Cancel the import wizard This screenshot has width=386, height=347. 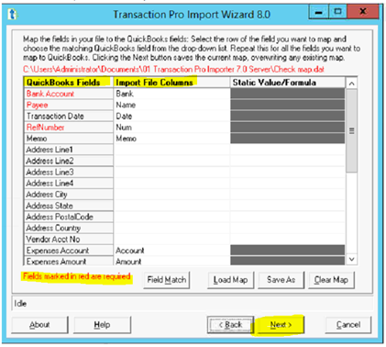[348, 325]
